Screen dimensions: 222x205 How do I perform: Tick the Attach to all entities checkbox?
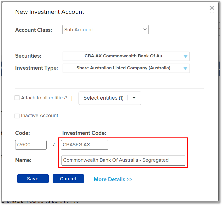tap(17, 98)
